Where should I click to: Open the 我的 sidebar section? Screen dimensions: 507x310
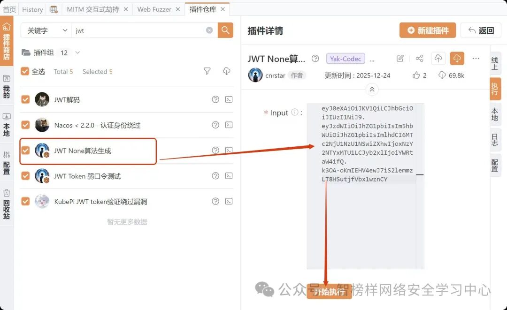7,87
